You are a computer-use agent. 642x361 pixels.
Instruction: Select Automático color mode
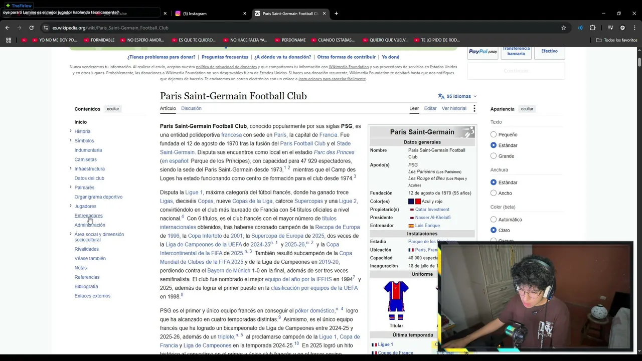[494, 220]
